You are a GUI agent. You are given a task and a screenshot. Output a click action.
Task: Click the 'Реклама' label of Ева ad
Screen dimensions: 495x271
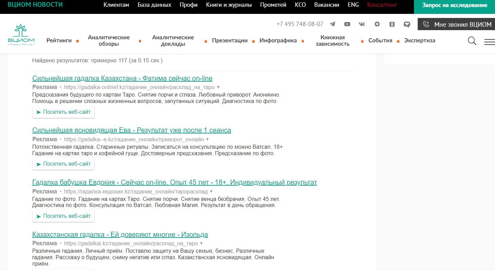click(x=45, y=140)
